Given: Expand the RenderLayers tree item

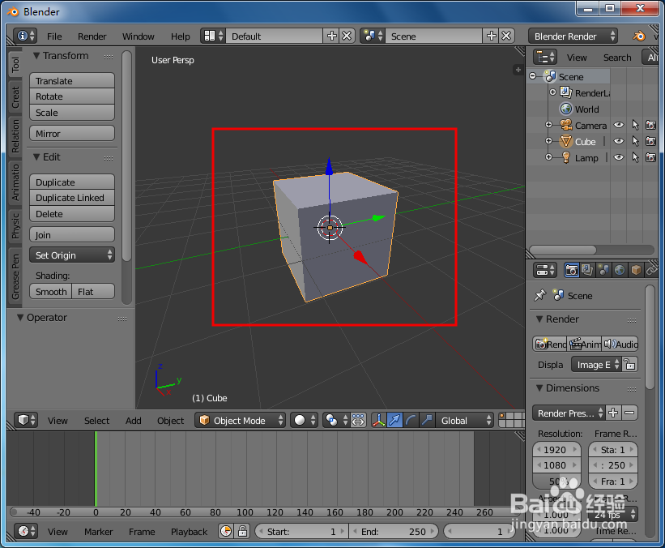Looking at the screenshot, I should point(552,92).
